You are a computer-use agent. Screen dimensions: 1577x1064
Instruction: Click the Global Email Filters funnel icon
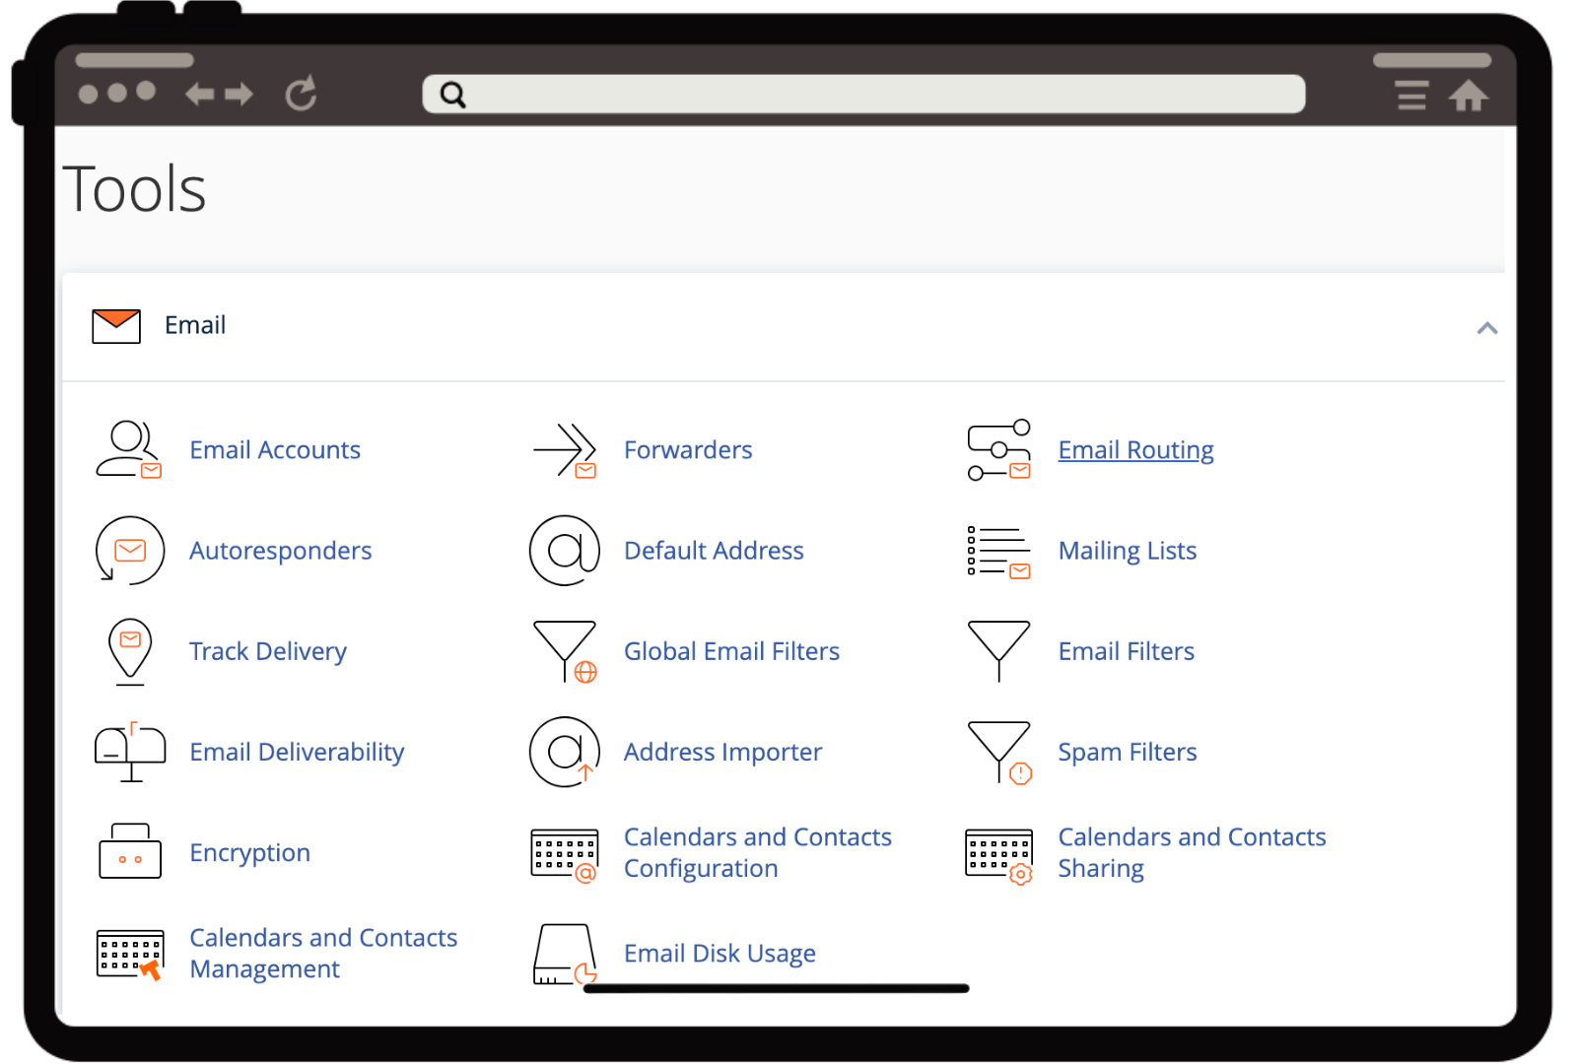click(x=565, y=651)
